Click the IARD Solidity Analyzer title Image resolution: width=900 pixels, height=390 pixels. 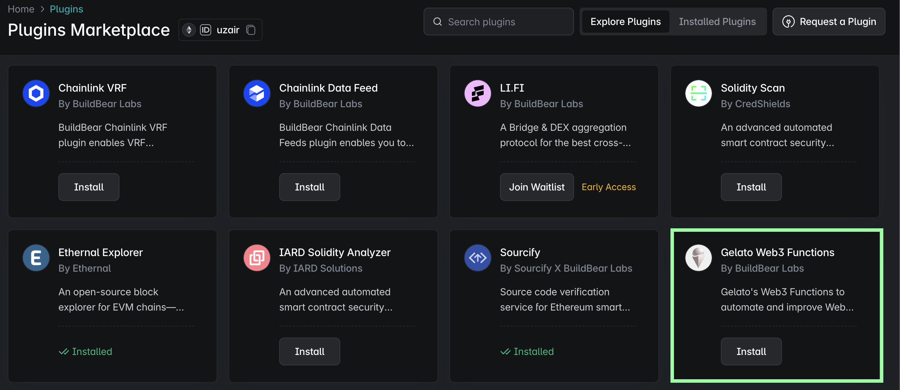(x=335, y=253)
